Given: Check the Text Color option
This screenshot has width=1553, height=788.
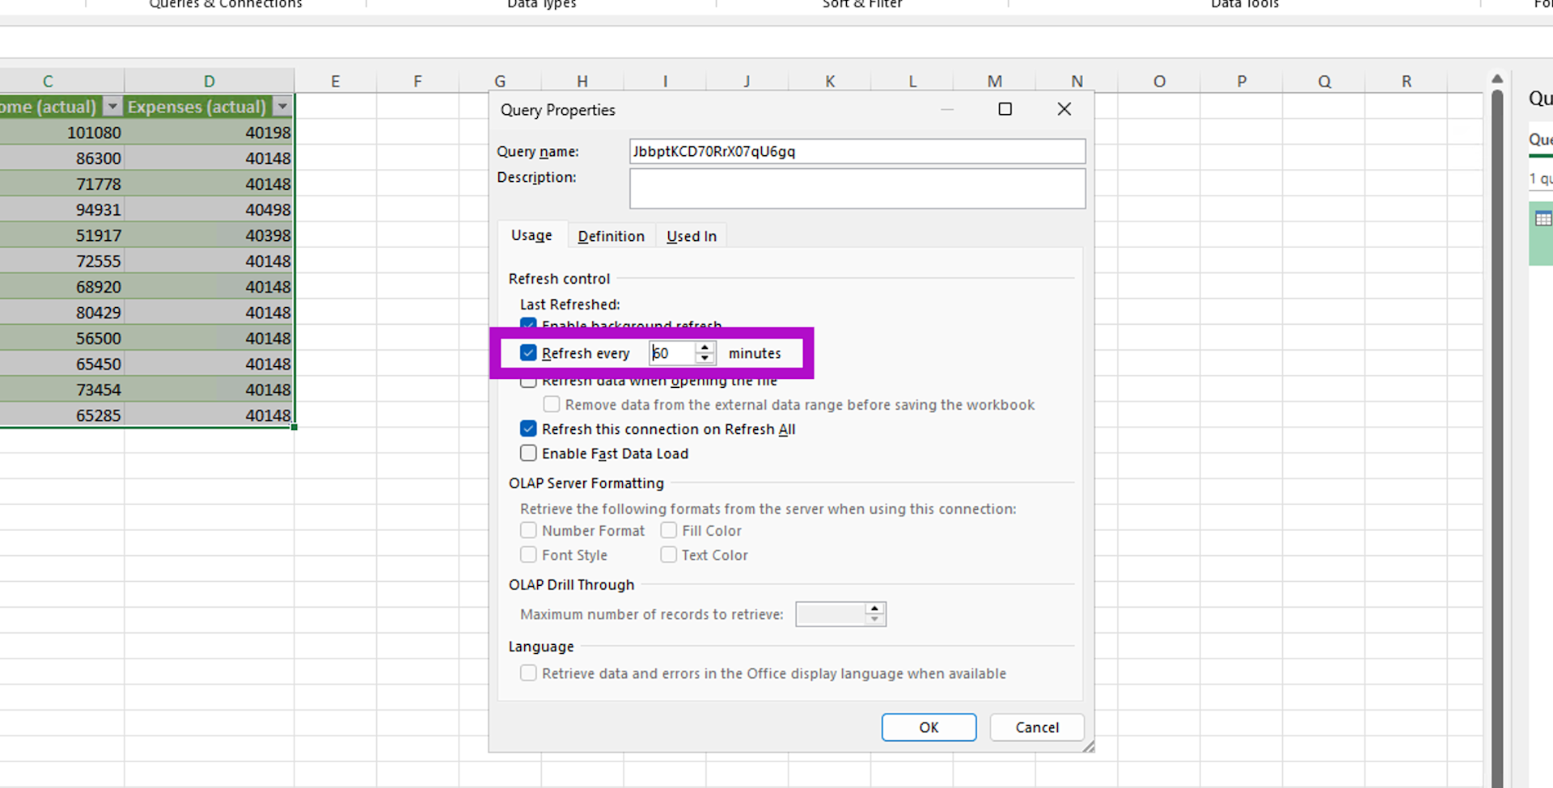Looking at the screenshot, I should coord(668,554).
